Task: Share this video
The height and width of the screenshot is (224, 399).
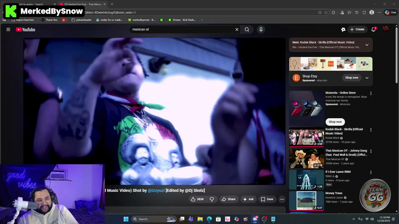Action: point(228,199)
